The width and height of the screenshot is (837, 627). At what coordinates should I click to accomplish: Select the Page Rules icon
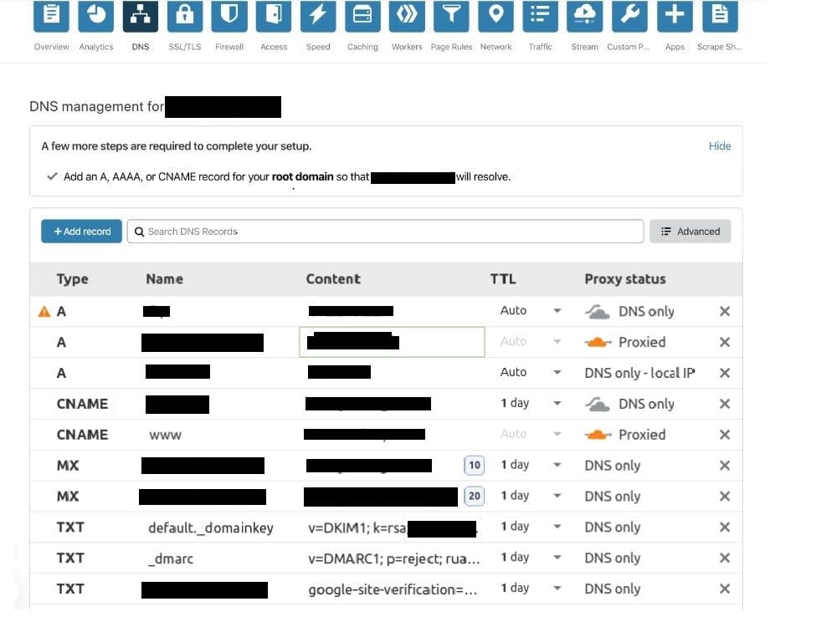point(451,15)
